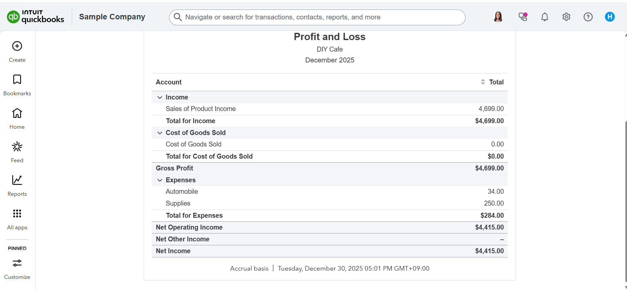This screenshot has height=290, width=627.
Task: Open the Supplies 250.00 amount
Action: (494, 204)
